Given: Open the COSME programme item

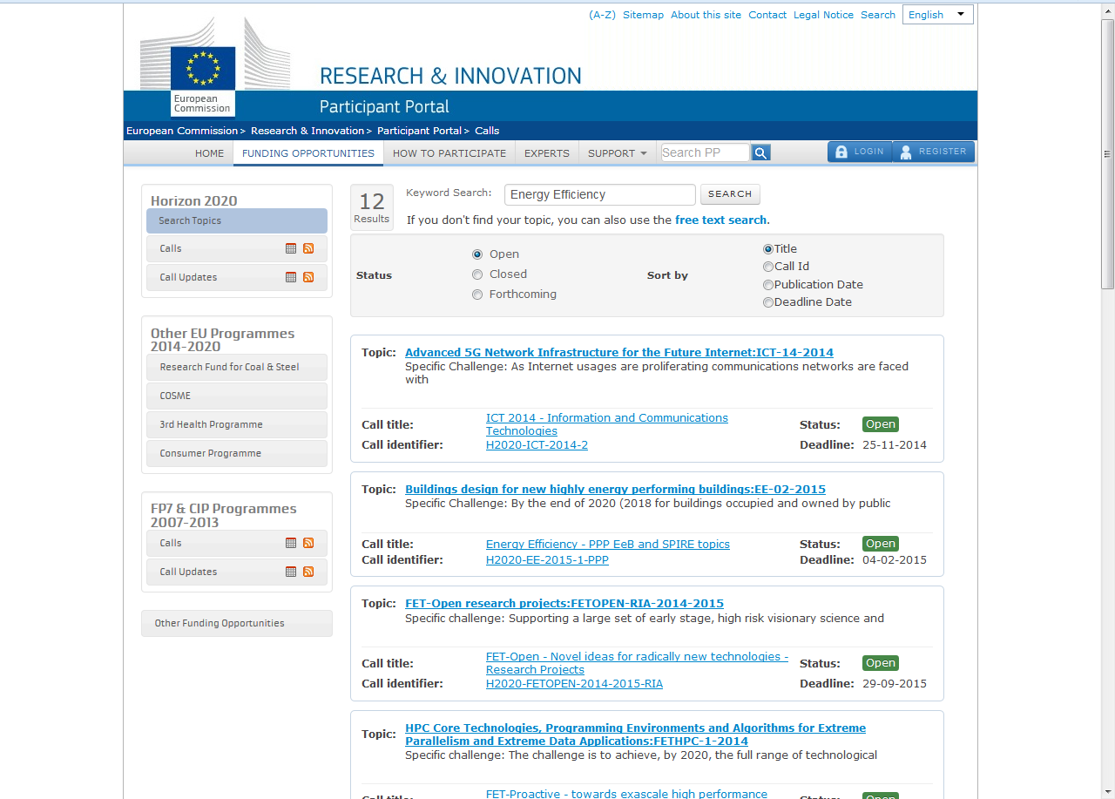Looking at the screenshot, I should point(237,396).
